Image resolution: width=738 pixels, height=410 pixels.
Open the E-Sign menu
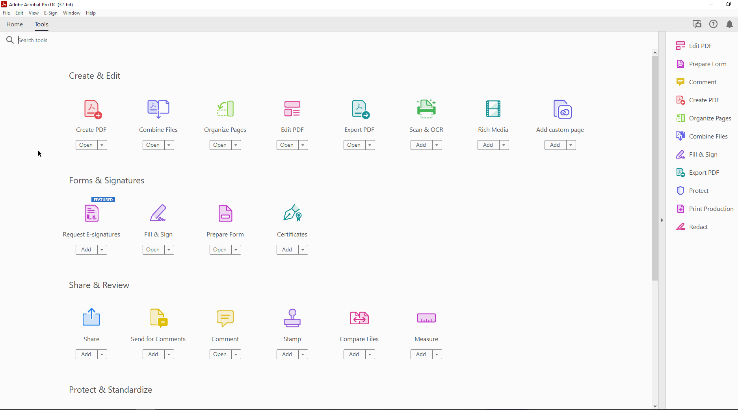[50, 13]
